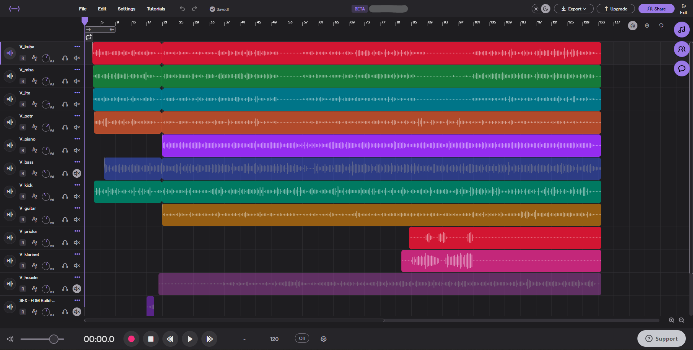Click the Upgrade button

point(615,9)
